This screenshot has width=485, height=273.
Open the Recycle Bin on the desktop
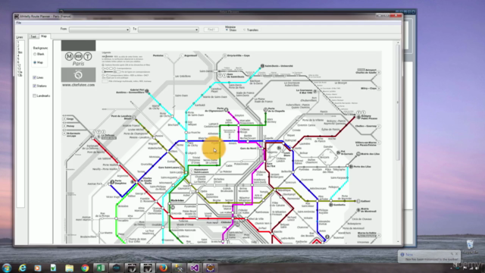pyautogui.click(x=470, y=246)
